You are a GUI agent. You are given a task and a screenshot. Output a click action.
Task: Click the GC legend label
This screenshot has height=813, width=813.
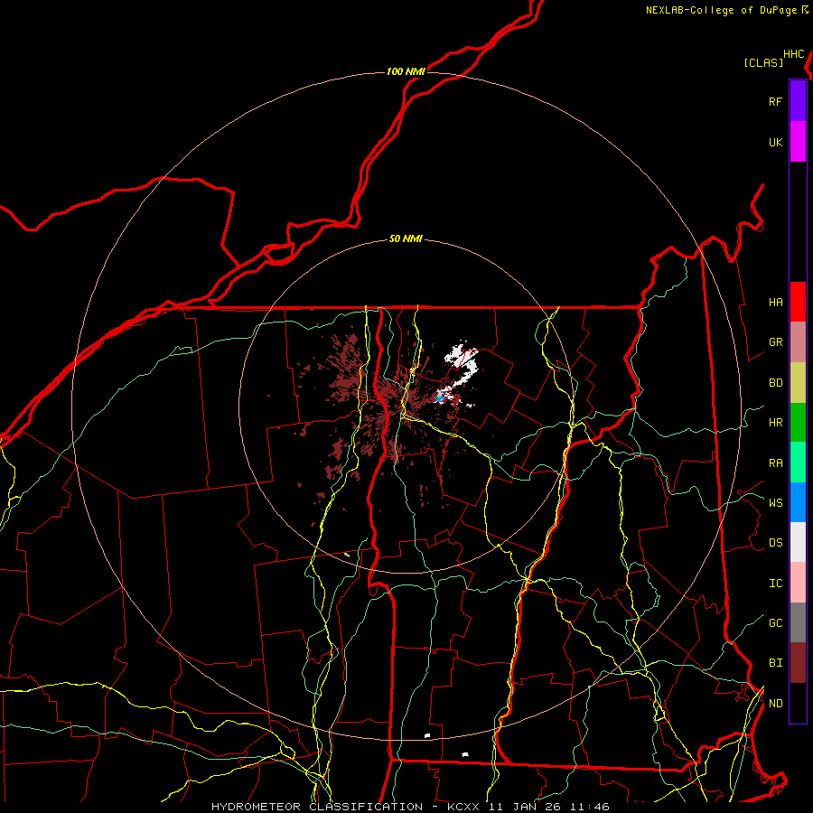(775, 623)
